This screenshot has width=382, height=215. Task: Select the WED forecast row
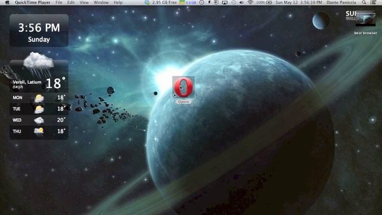point(39,120)
